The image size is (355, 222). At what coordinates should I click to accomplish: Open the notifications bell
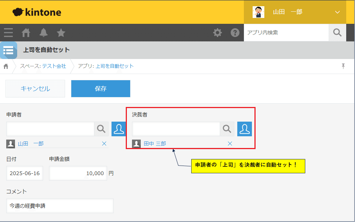pos(44,33)
